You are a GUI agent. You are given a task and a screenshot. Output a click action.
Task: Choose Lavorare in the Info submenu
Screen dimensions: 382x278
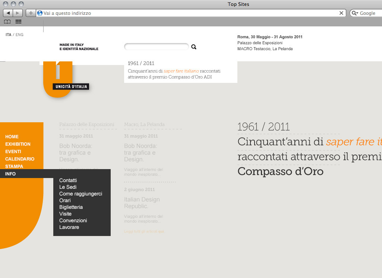(69, 227)
